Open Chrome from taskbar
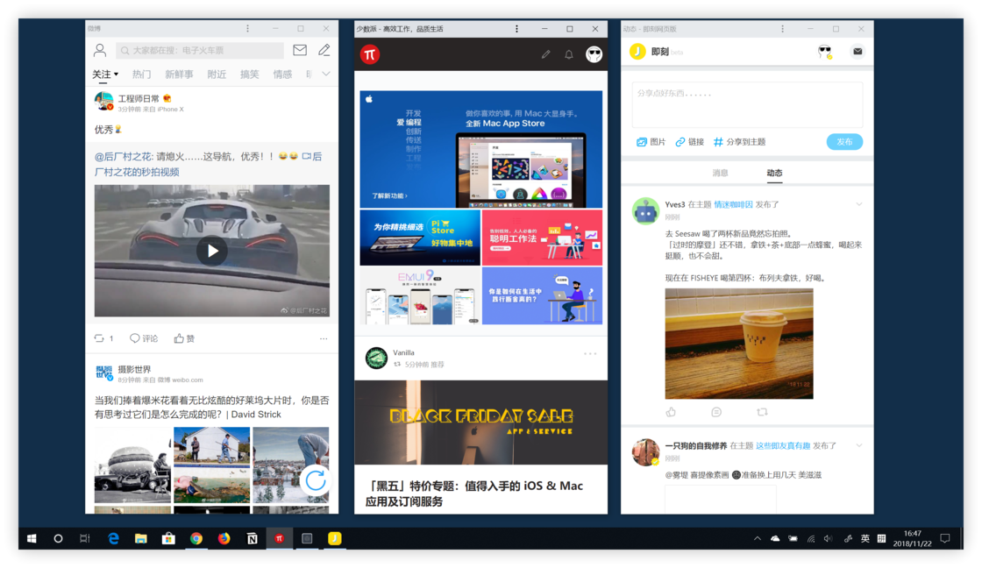The height and width of the screenshot is (568, 982). 196,538
